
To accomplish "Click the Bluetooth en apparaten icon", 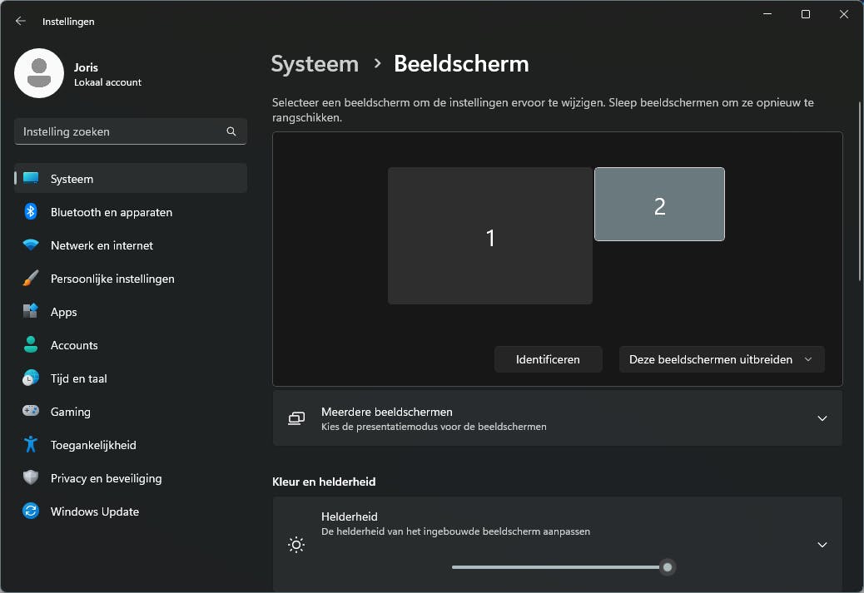I will pyautogui.click(x=31, y=212).
